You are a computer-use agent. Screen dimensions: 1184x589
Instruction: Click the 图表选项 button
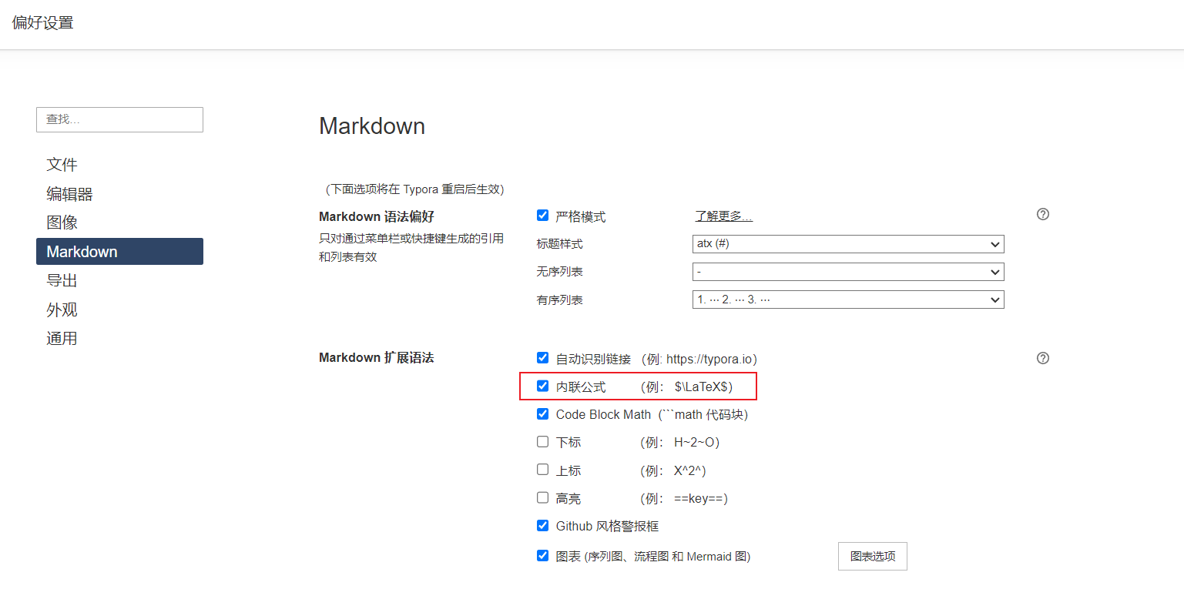[x=873, y=556]
